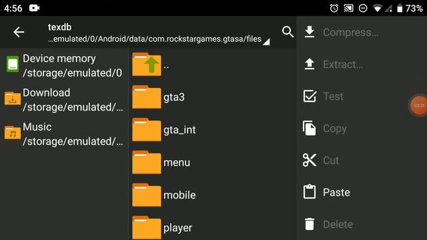Click the Device memory green icon
427x240 pixels.
[x=13, y=64]
